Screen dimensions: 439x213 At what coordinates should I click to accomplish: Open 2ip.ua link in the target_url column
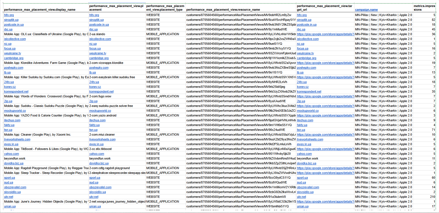click(301, 101)
